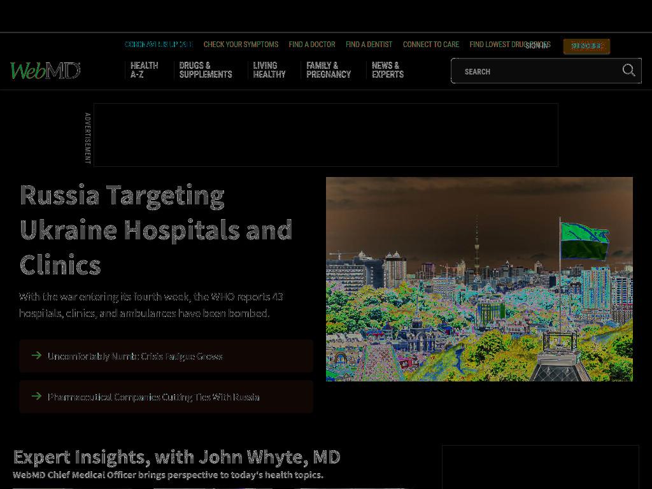Viewport: 652px width, 489px height.
Task: Click WebMD Chief Medical Officer subtitle text
Action: click(168, 475)
